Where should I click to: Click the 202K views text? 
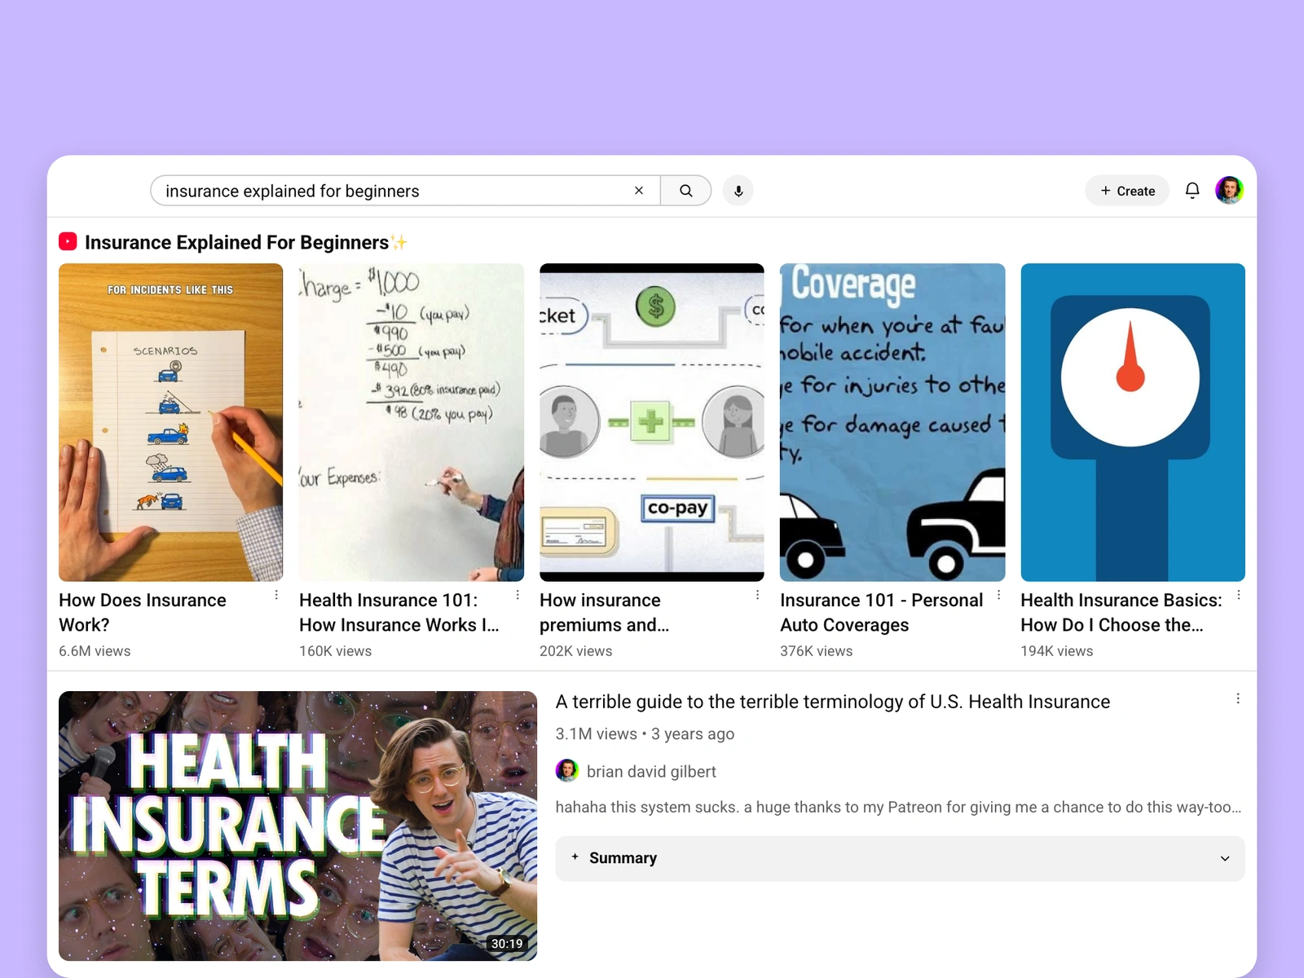[575, 651]
